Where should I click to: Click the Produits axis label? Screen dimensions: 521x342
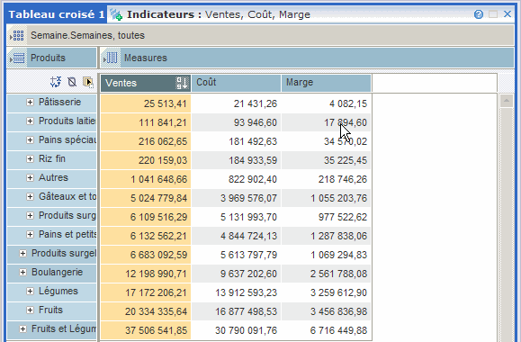(x=48, y=58)
